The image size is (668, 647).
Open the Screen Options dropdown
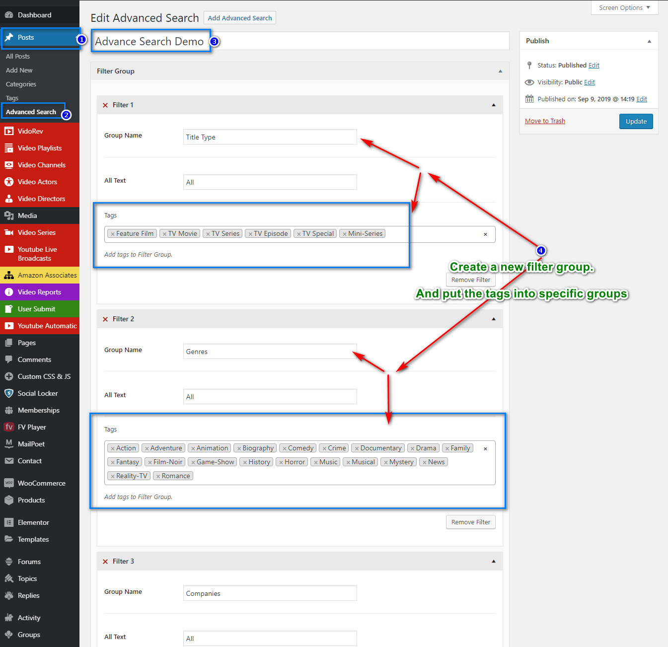pyautogui.click(x=624, y=7)
